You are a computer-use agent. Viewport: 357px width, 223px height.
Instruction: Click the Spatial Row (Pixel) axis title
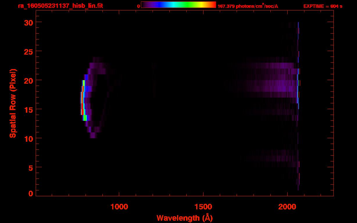pos(13,103)
